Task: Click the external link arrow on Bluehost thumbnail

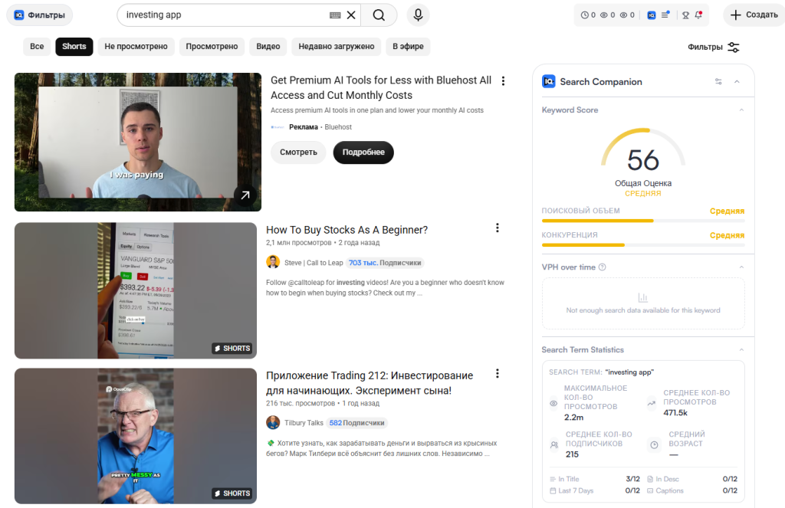Action: 245,195
